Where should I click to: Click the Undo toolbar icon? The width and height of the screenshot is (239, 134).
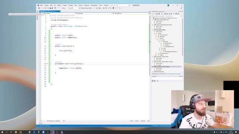(55, 8)
